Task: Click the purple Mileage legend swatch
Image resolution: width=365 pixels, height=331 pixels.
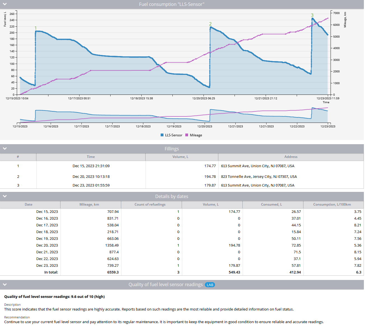Action: (187, 135)
